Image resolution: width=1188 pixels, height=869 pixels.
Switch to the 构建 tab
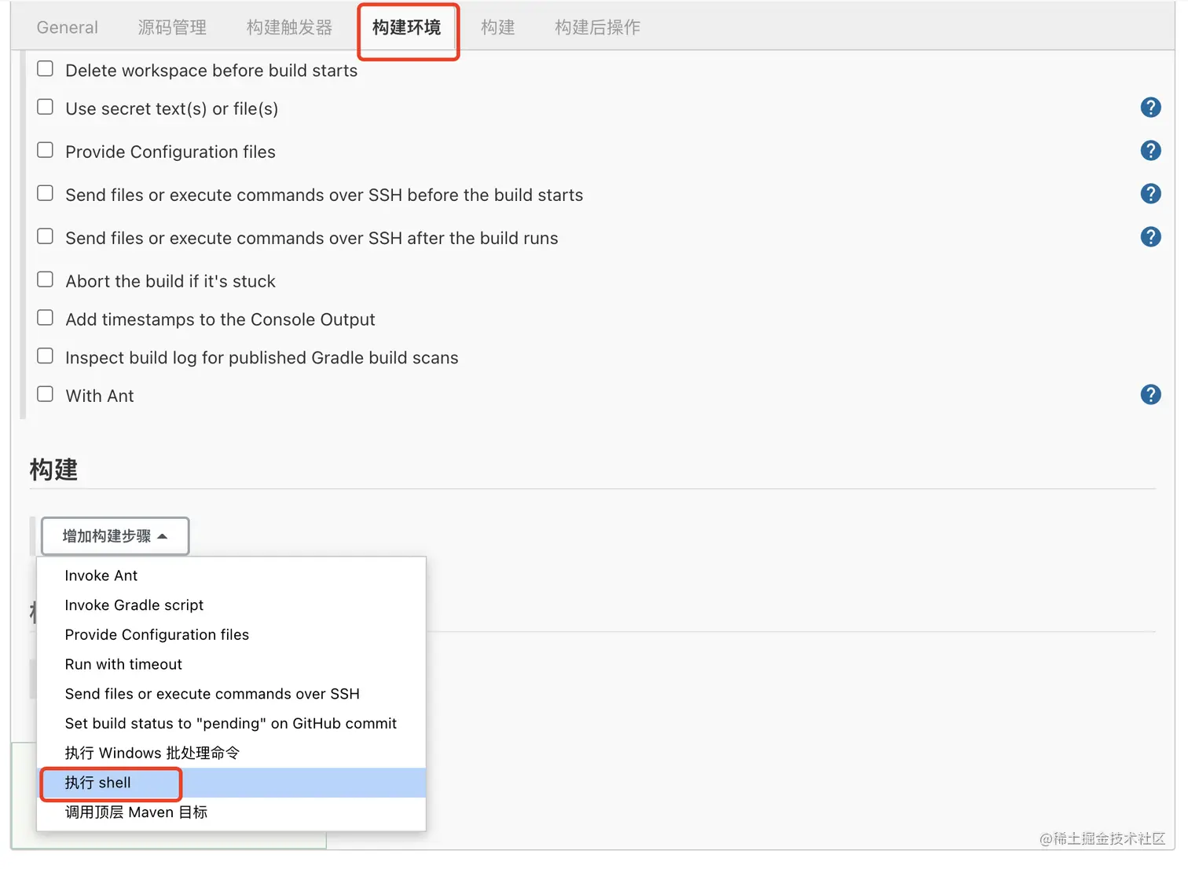(x=498, y=27)
